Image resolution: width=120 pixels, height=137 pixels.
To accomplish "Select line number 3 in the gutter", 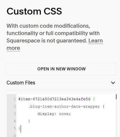I will (x=15, y=114).
